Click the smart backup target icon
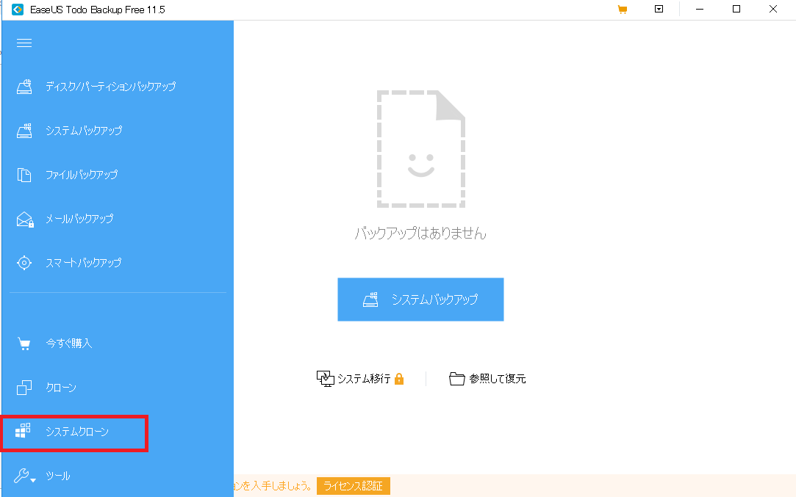 24,263
